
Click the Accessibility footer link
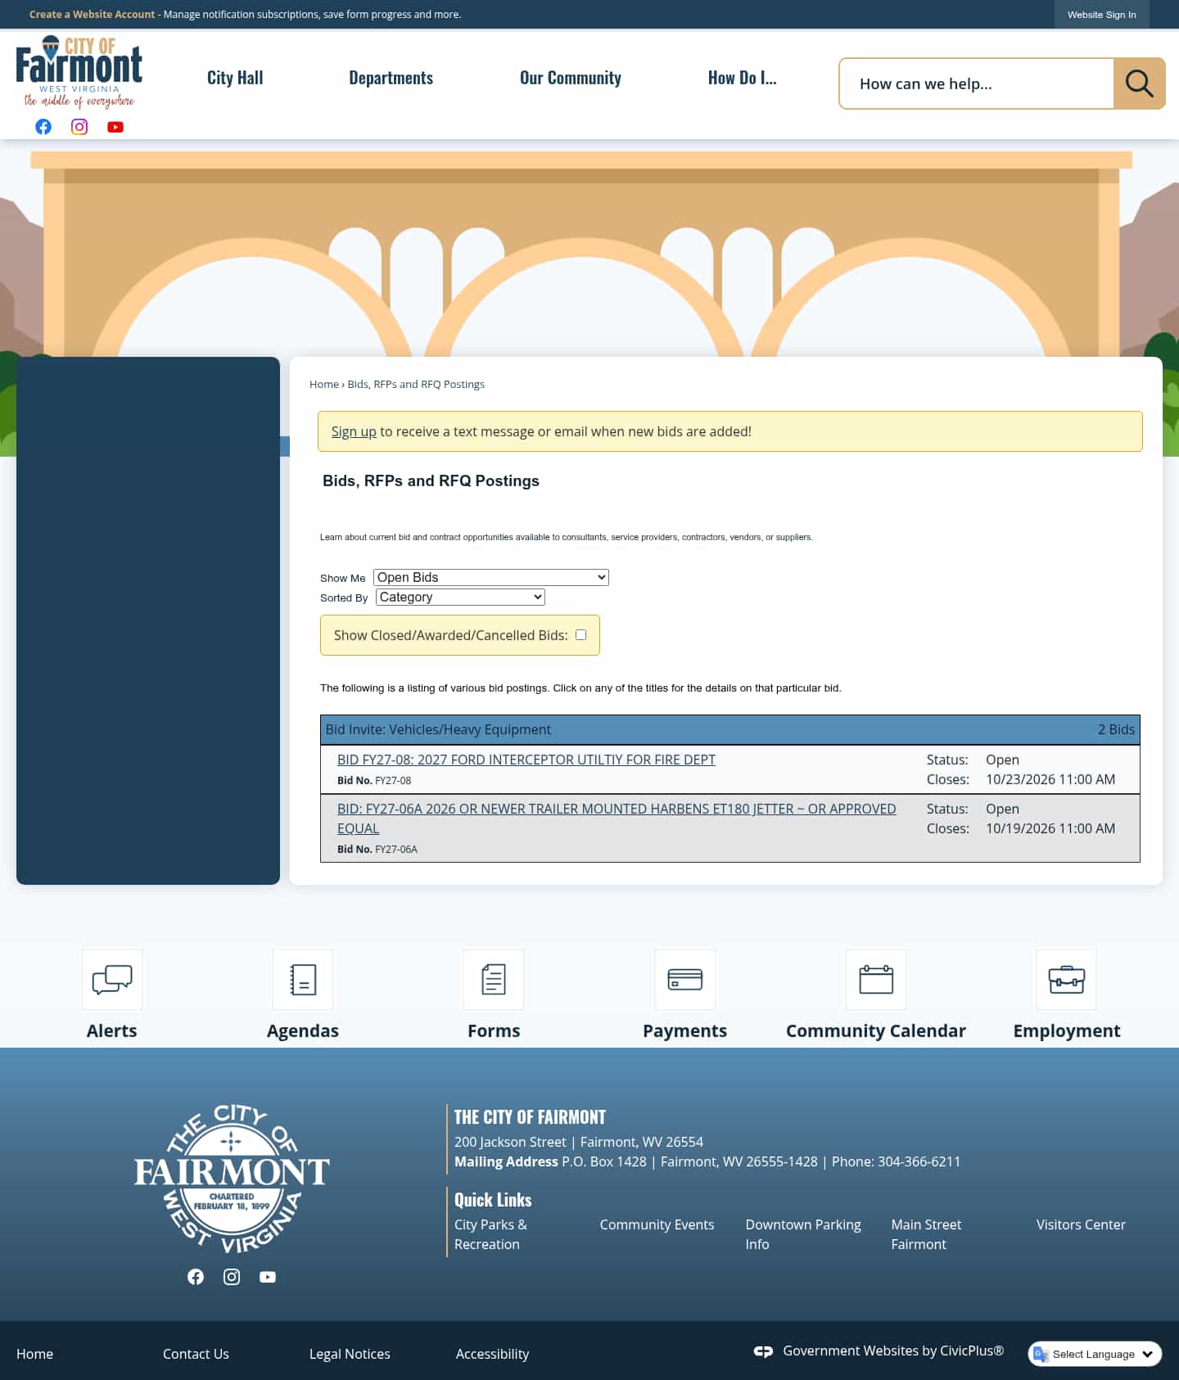coord(493,1354)
